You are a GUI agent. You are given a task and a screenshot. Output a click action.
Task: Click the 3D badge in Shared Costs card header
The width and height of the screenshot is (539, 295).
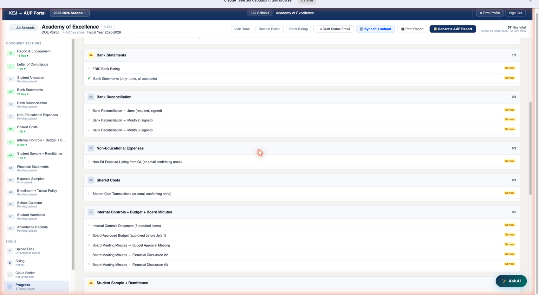(x=91, y=180)
